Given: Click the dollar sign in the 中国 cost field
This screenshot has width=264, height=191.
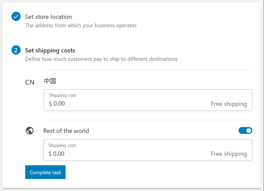Looking at the screenshot, I should click(x=50, y=104).
